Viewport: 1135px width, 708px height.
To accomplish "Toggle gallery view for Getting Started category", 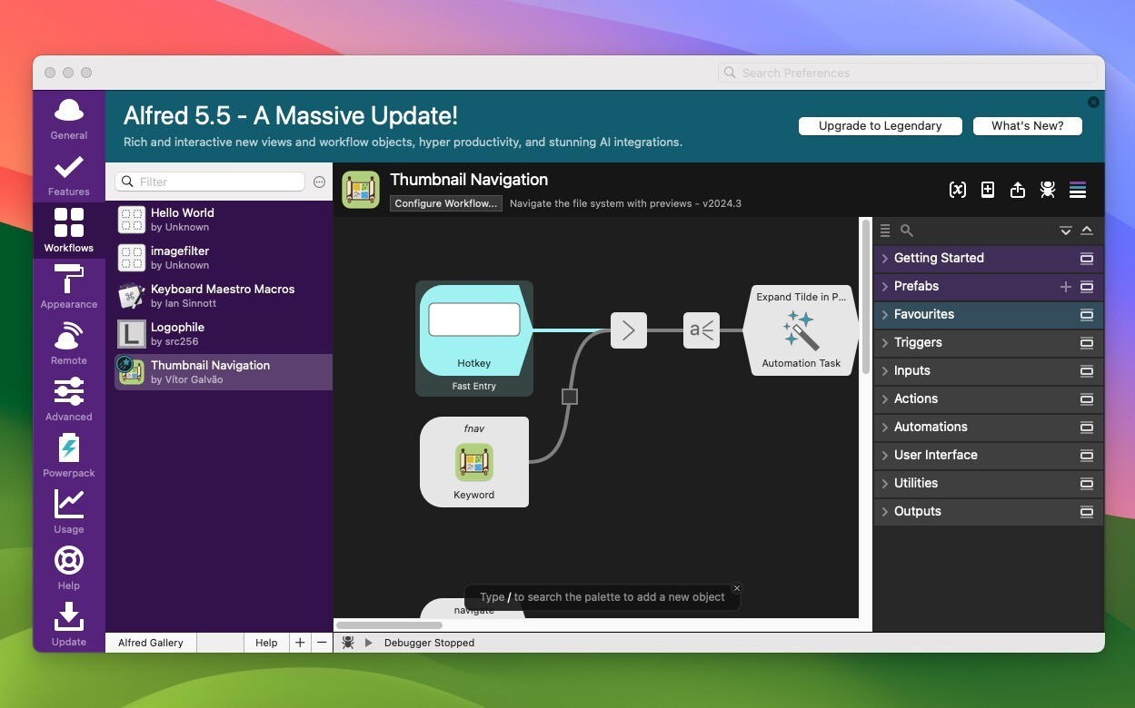I will tap(1087, 258).
